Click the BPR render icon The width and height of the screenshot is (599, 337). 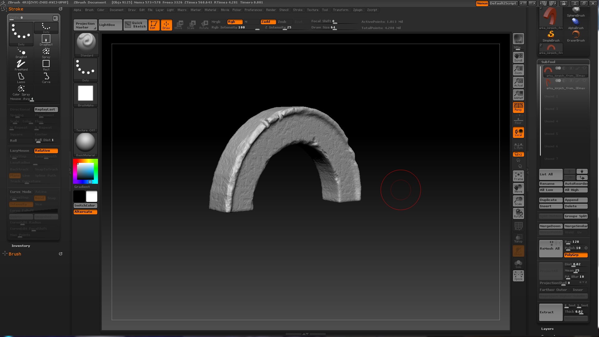[518, 39]
